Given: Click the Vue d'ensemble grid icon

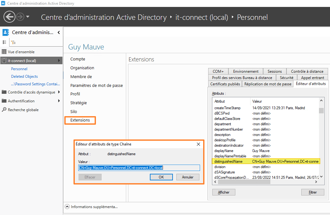Looking at the screenshot, I should pos(4,52).
